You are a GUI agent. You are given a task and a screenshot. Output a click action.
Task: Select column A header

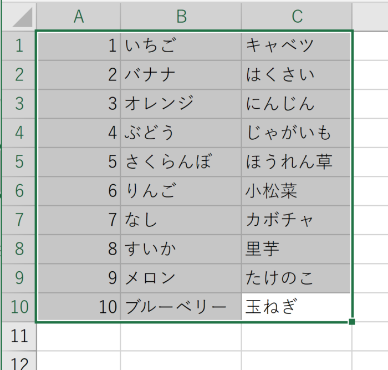(x=78, y=17)
